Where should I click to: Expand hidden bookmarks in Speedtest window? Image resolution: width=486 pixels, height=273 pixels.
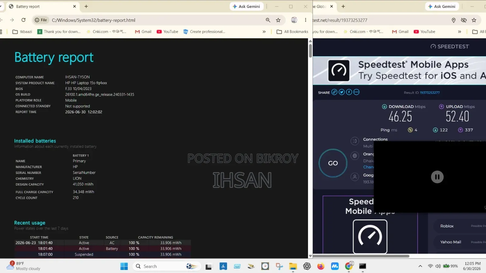(460, 32)
